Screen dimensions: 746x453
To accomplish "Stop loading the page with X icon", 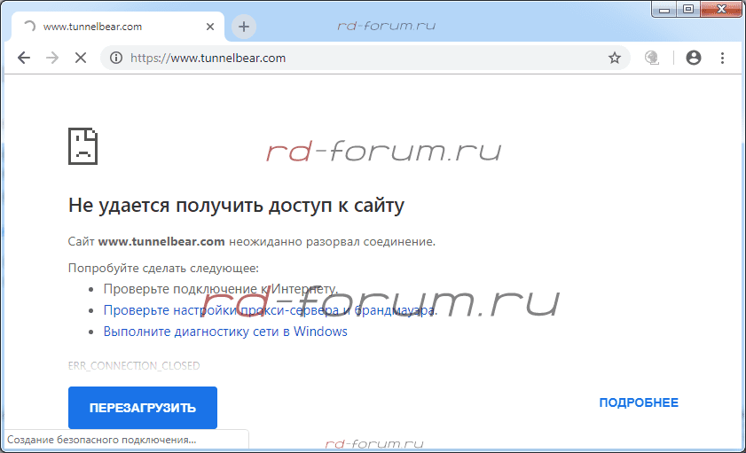I will click(80, 58).
